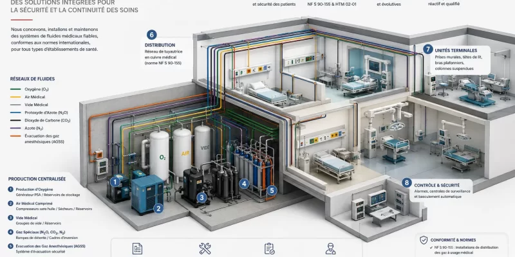
Task: Click Groupes de vide / Réservoirs text
Action: click(39, 223)
